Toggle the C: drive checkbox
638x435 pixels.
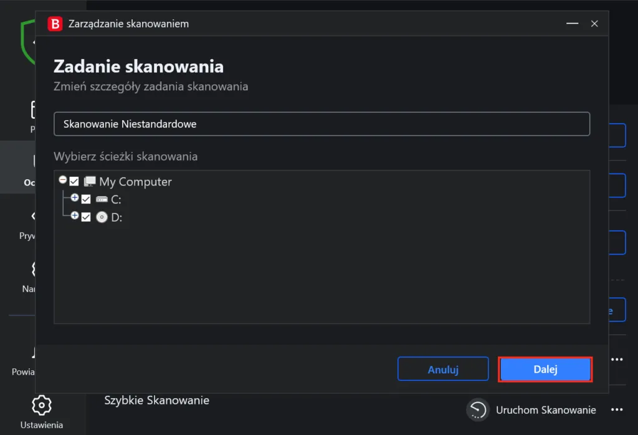coord(86,199)
